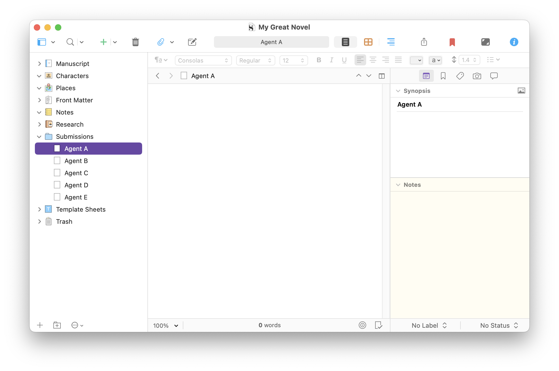The width and height of the screenshot is (559, 371).
Task: Click the project targets icon in footer
Action: click(x=362, y=325)
